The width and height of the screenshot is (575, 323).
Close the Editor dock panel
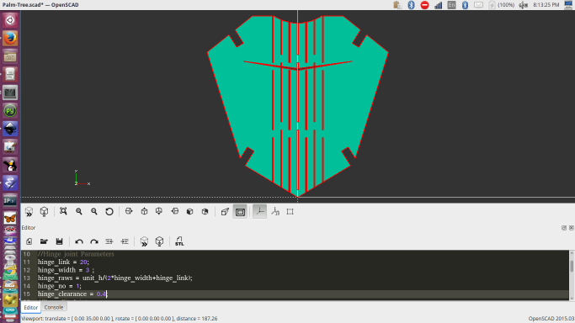tap(572, 228)
